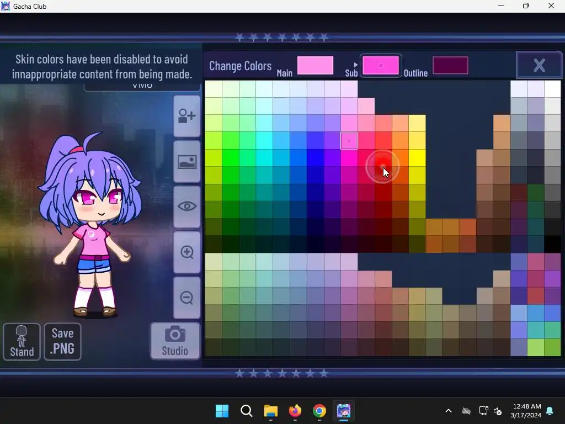The height and width of the screenshot is (424, 565).
Task: Click the Gacha Club title bar icon
Action: (x=6, y=6)
